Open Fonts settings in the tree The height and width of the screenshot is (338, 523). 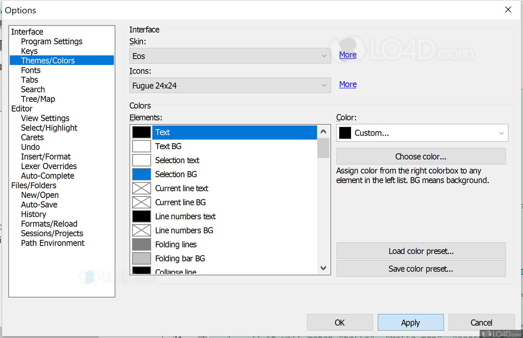tap(31, 70)
